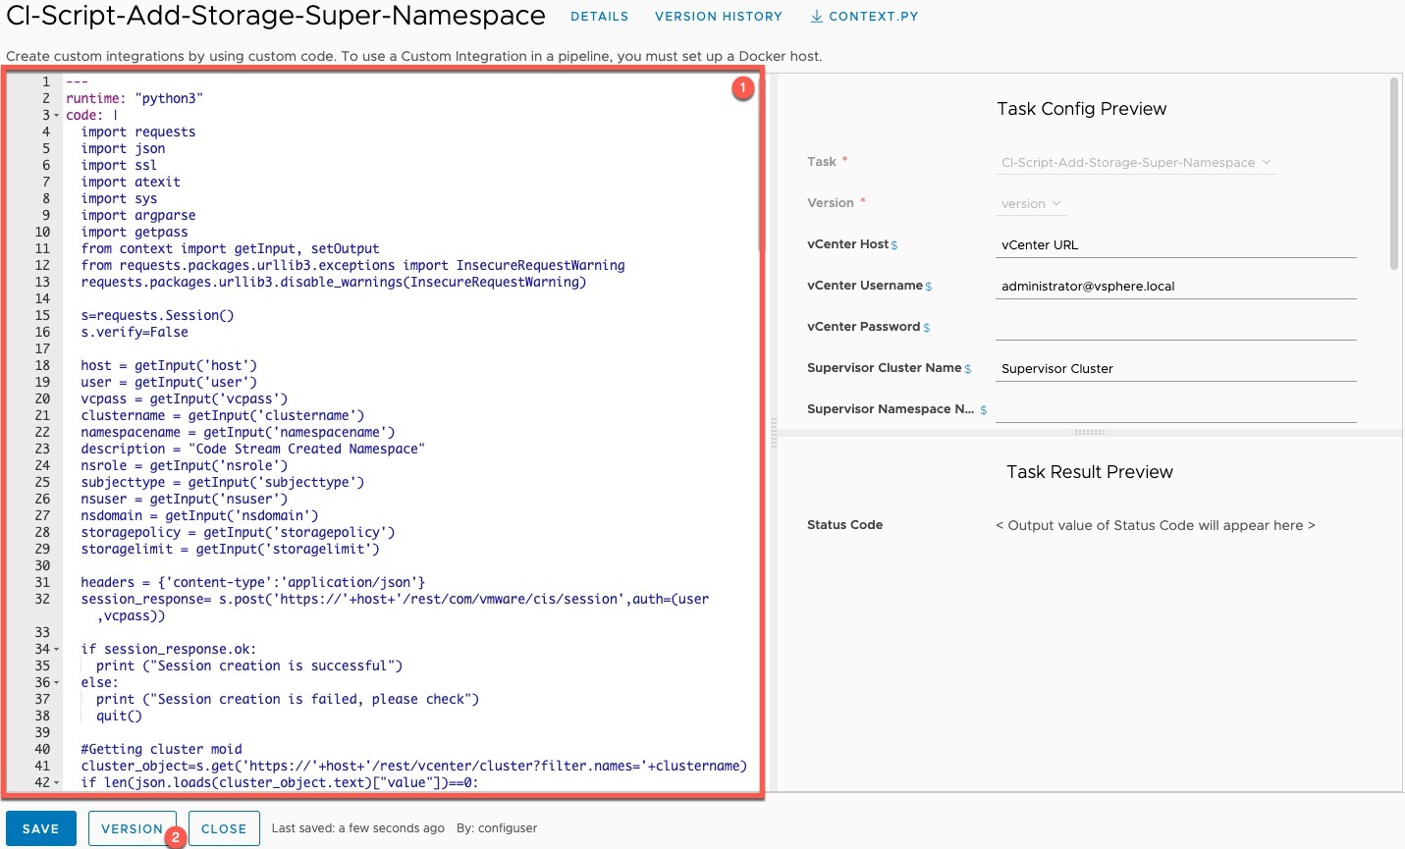Image resolution: width=1405 pixels, height=849 pixels.
Task: Click the page title CI-Script-Add-Storage-Super-Namespace
Action: click(276, 16)
